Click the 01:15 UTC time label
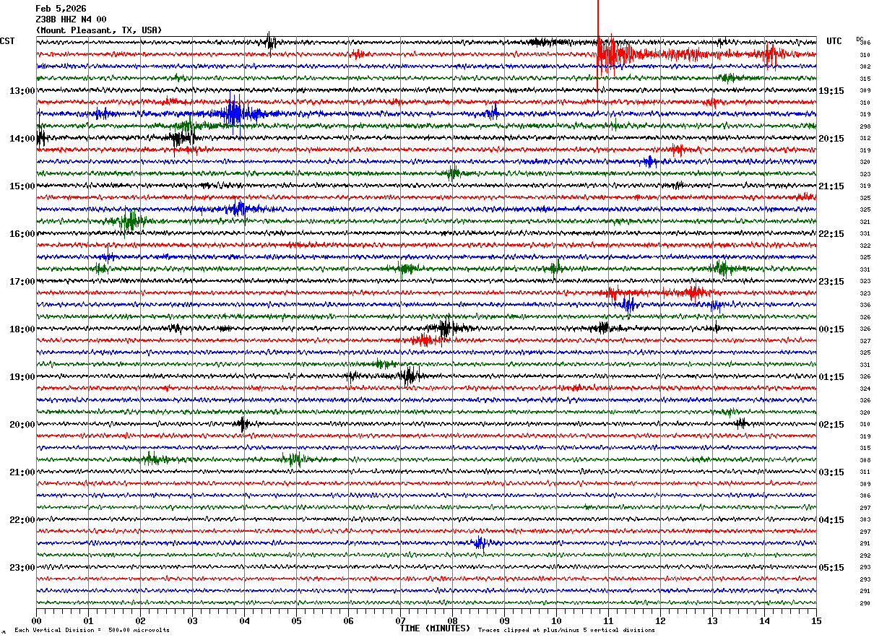Image resolution: width=874 pixels, height=640 pixels. pos(831,377)
